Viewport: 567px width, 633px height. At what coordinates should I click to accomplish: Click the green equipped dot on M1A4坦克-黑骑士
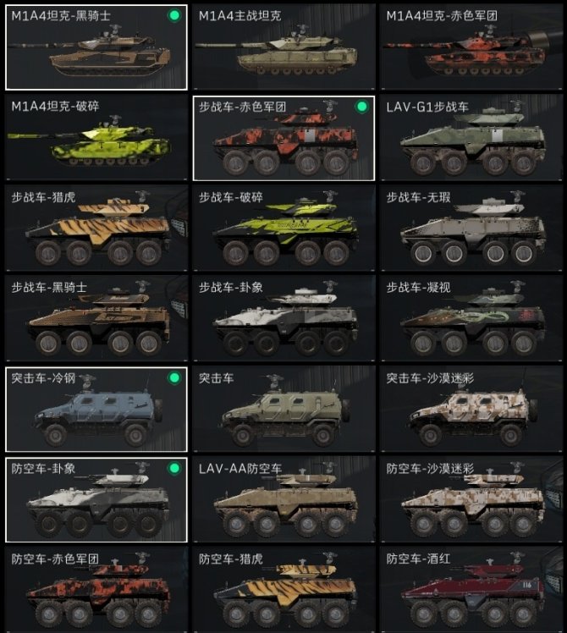[174, 16]
